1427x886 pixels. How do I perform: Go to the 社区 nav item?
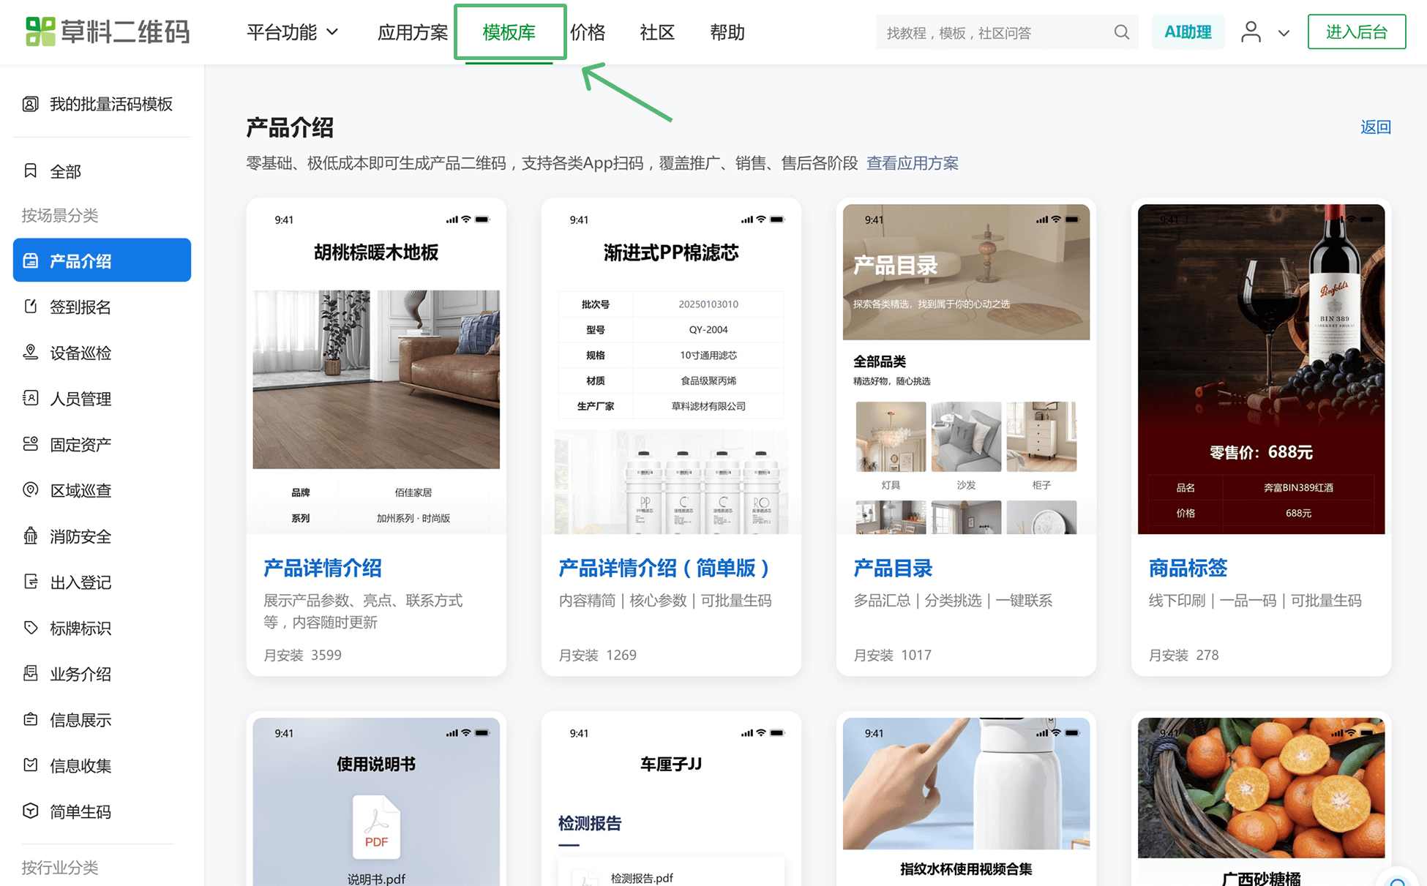tap(657, 32)
